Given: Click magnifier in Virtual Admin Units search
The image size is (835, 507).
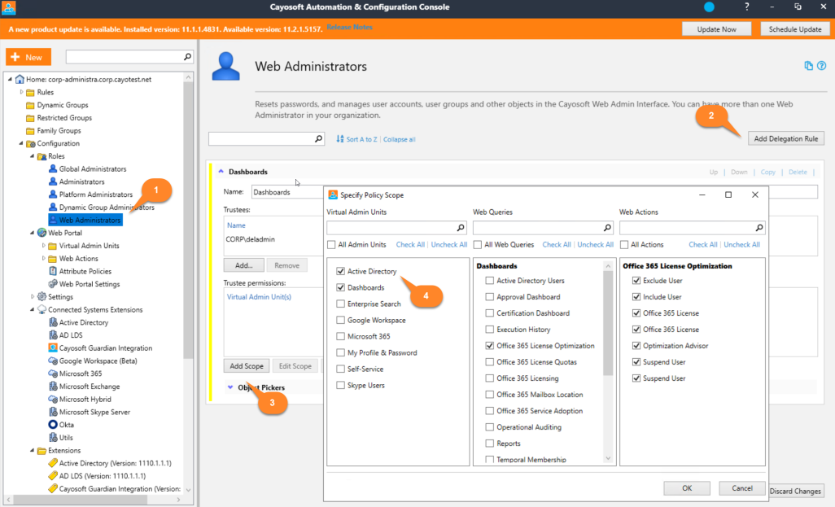Looking at the screenshot, I should point(461,227).
